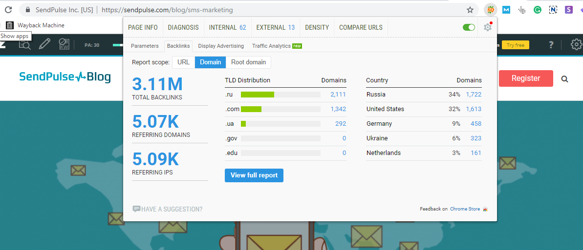Screen dimensions: 583x250
Task: Click the SendPulse Blog logo
Action: [65, 77]
